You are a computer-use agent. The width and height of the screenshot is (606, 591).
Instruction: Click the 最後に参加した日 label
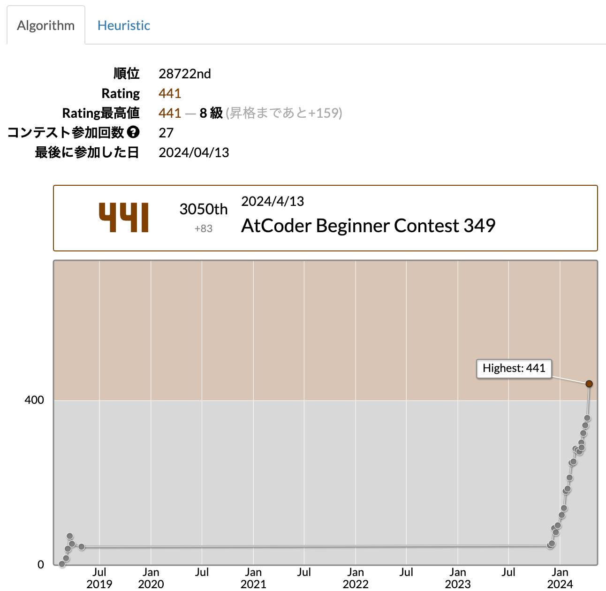point(87,152)
